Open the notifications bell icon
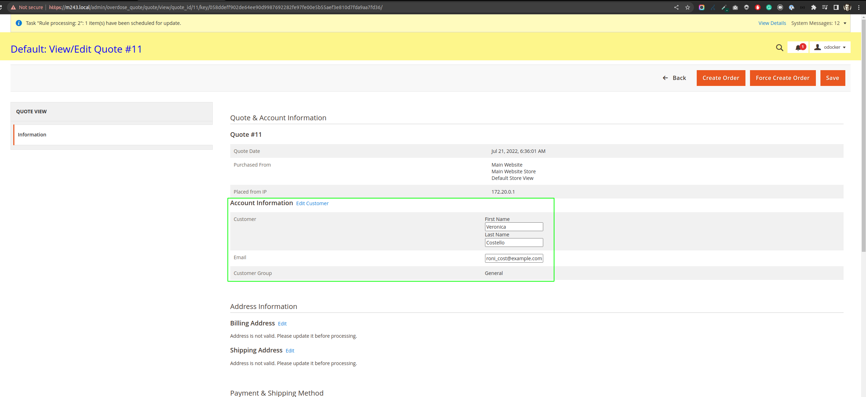Image resolution: width=866 pixels, height=397 pixels. pyautogui.click(x=798, y=47)
